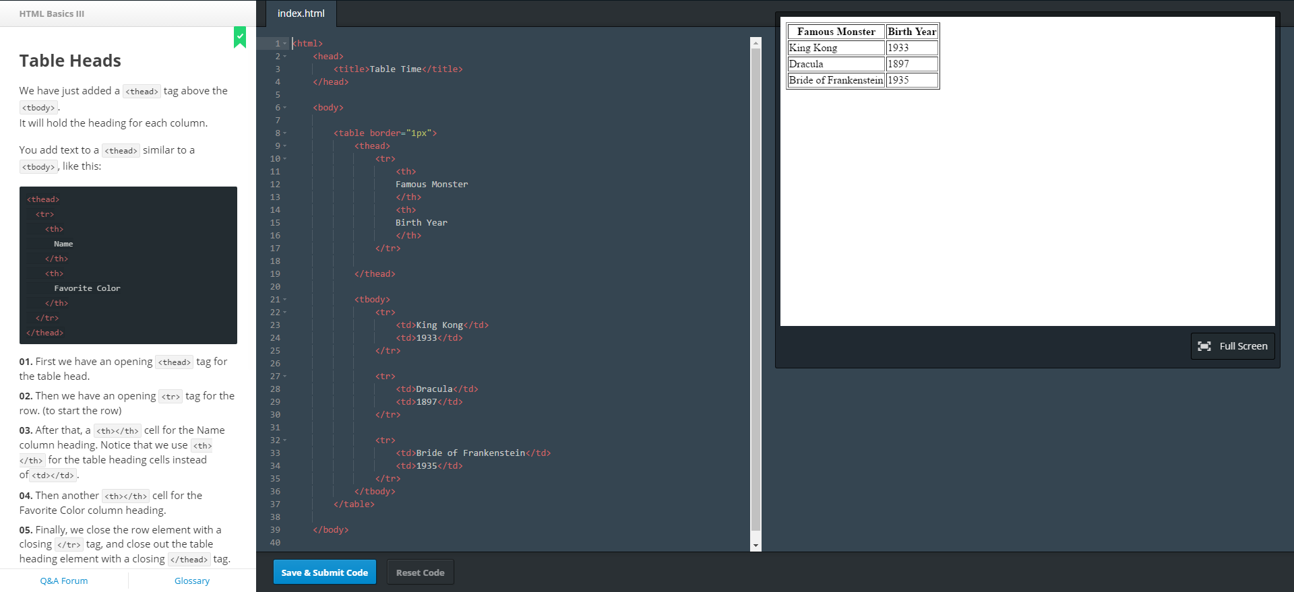
Task: Open the Glossary link
Action: tap(192, 581)
